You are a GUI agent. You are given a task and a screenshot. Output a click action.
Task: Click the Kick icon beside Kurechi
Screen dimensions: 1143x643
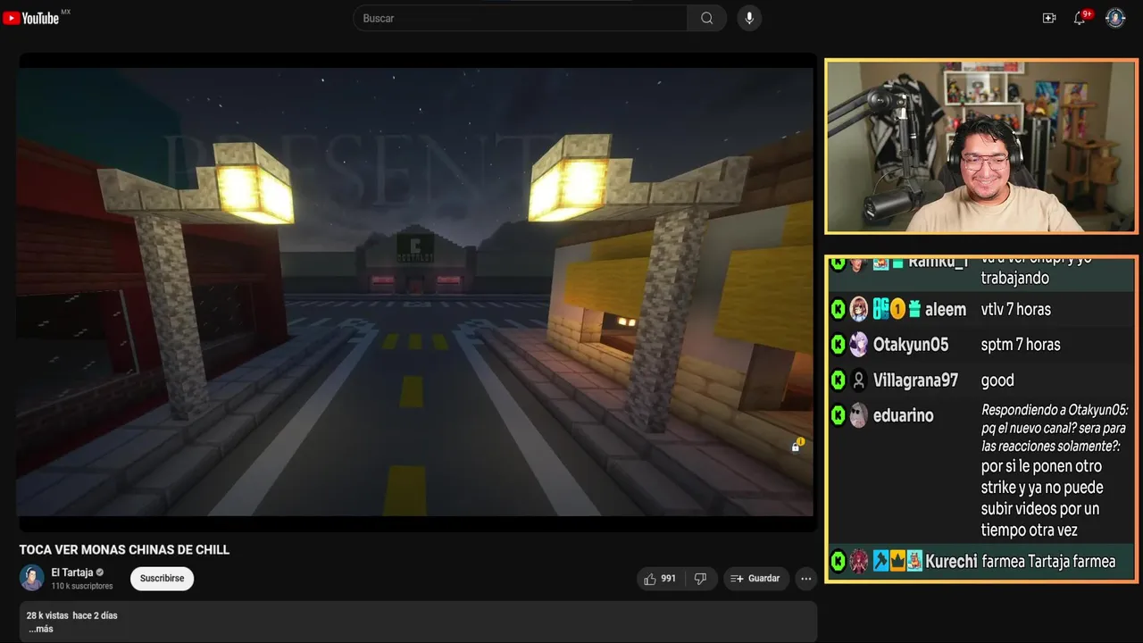tap(838, 562)
